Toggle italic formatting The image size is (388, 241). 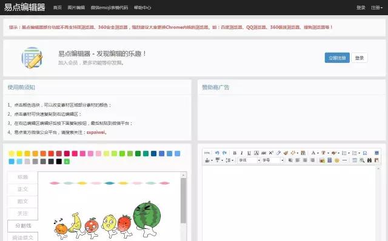tap(242, 153)
